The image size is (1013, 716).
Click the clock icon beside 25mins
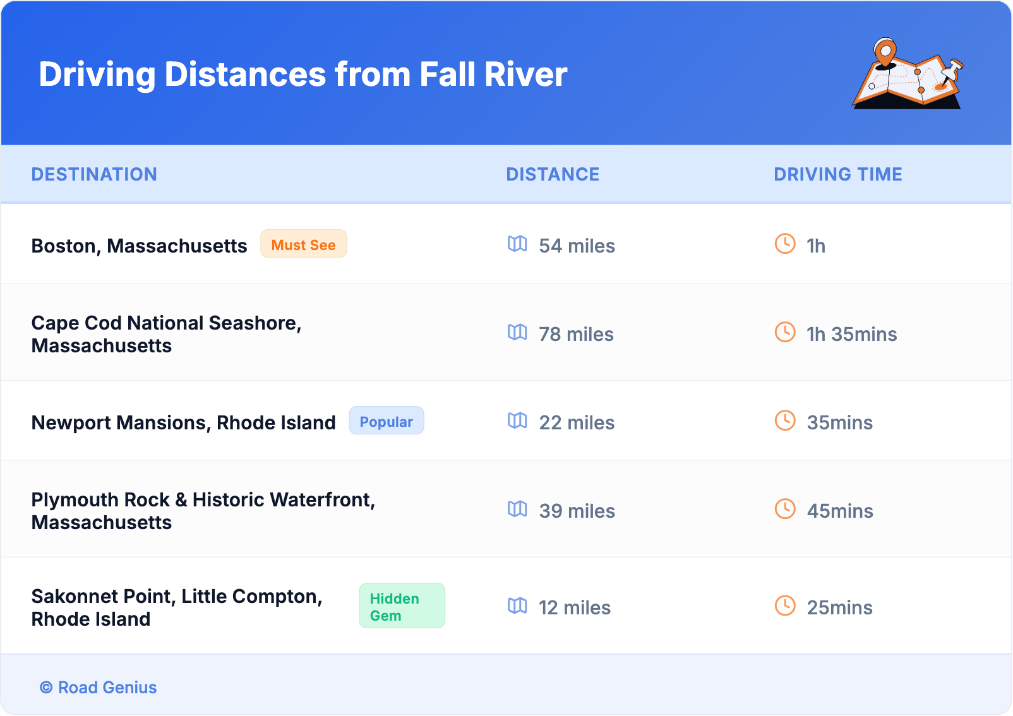coord(785,606)
